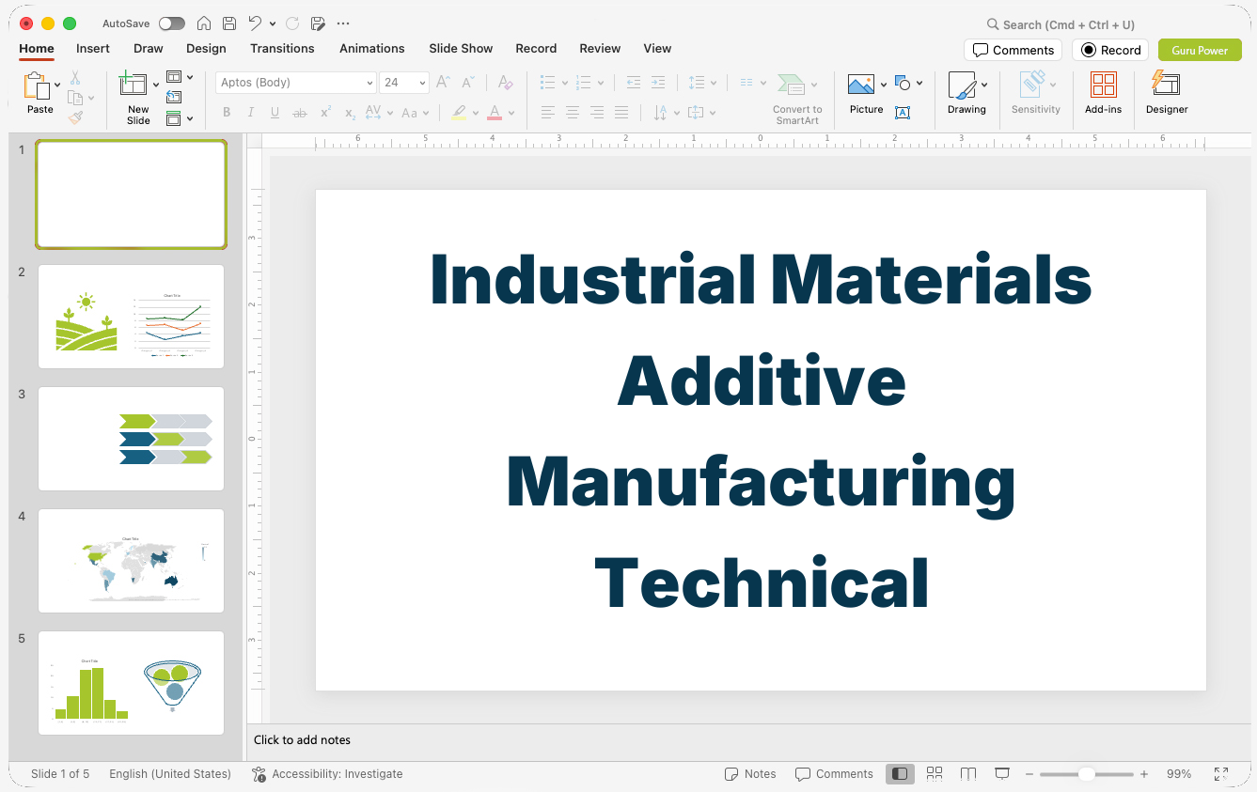Click the zoom slider handle

pos(1086,774)
